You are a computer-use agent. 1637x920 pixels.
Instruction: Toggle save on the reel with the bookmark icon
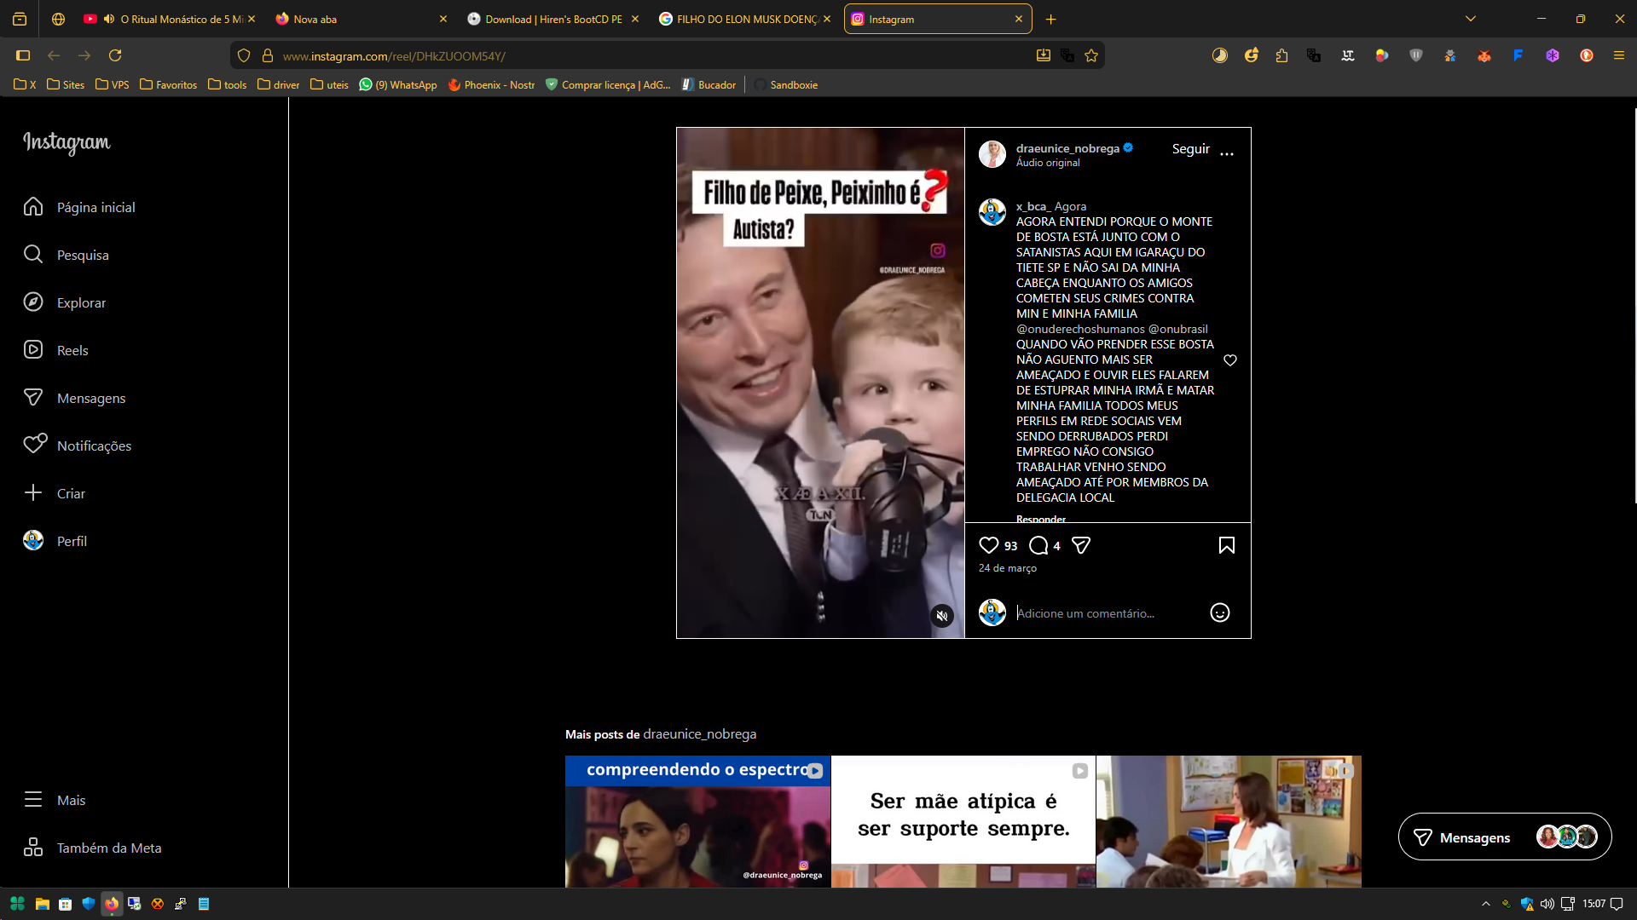click(1226, 545)
